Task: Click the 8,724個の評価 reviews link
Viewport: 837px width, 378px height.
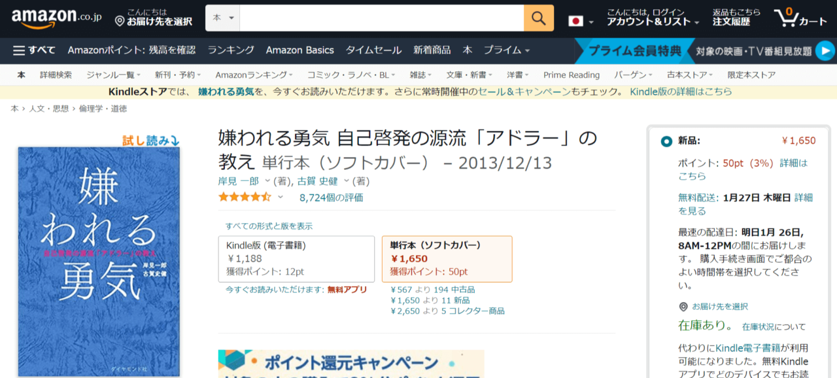Action: tap(331, 198)
